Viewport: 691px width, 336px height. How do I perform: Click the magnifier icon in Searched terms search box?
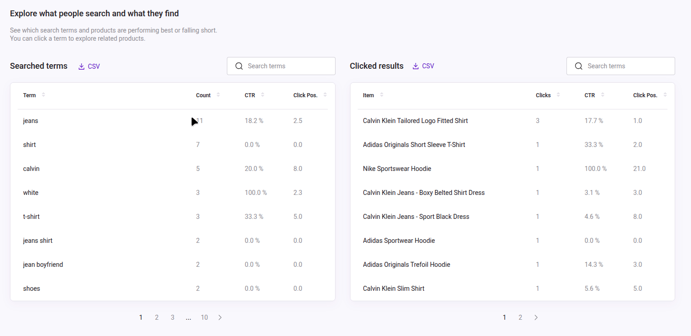[x=239, y=66]
